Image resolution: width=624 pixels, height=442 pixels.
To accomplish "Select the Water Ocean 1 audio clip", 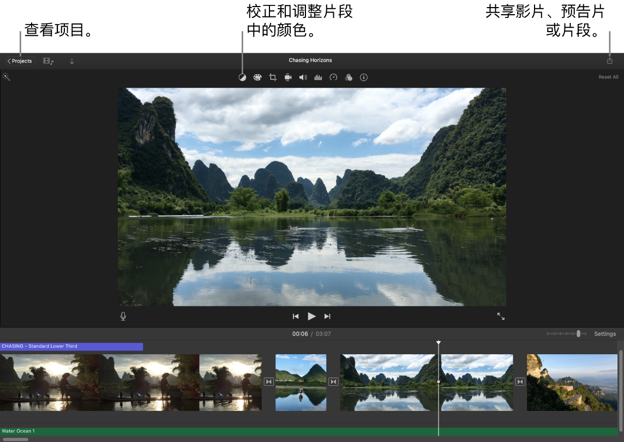I will (218, 431).
